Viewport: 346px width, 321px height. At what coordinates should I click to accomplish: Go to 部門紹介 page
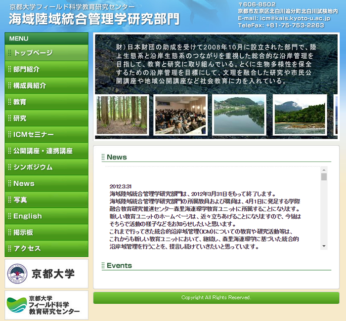tap(46, 69)
